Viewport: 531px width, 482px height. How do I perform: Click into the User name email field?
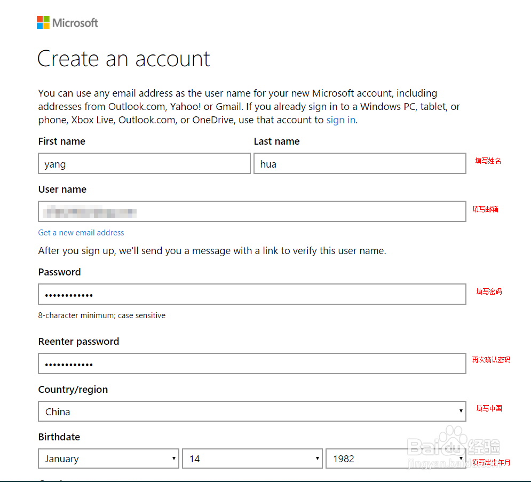[x=252, y=211]
